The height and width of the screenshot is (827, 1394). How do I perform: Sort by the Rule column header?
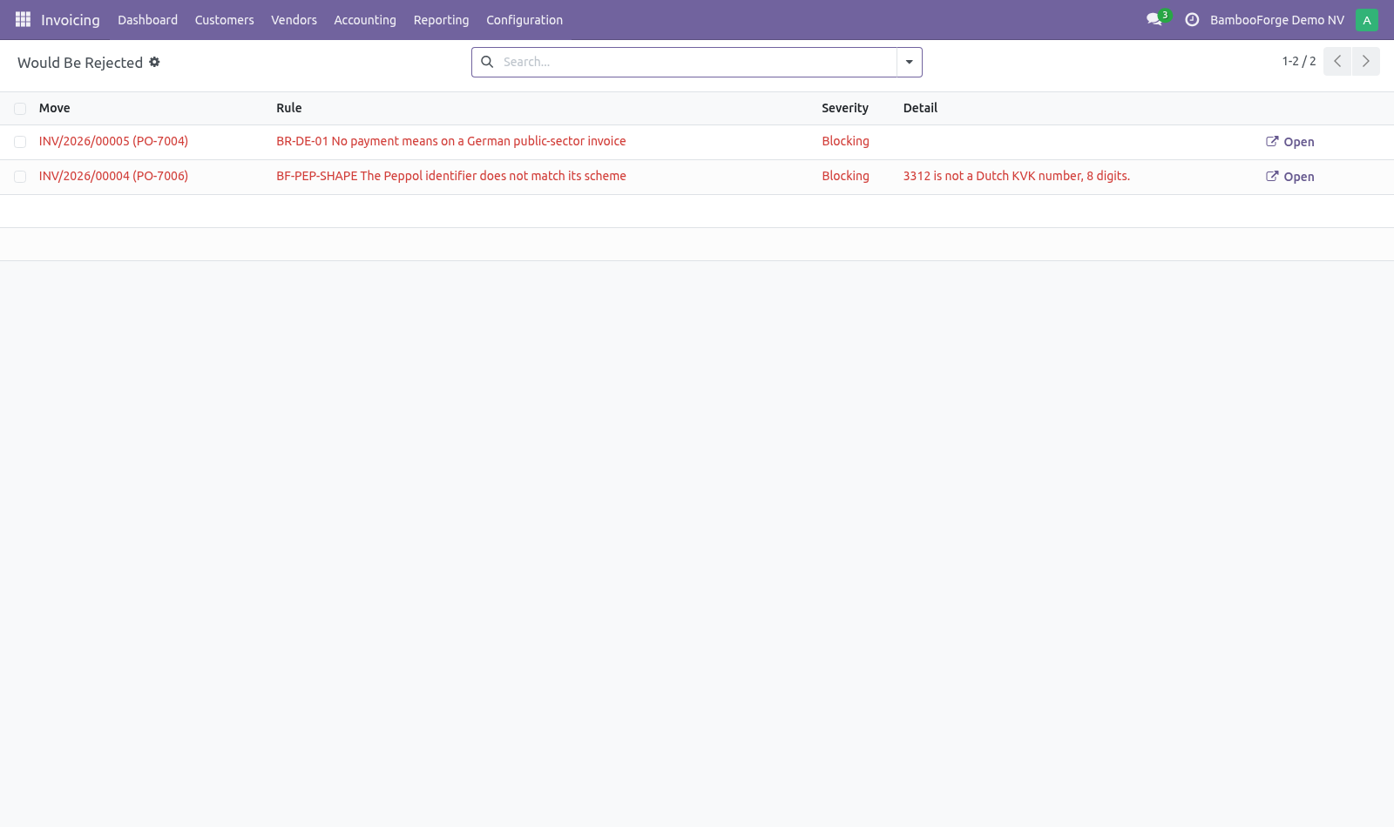pos(289,108)
